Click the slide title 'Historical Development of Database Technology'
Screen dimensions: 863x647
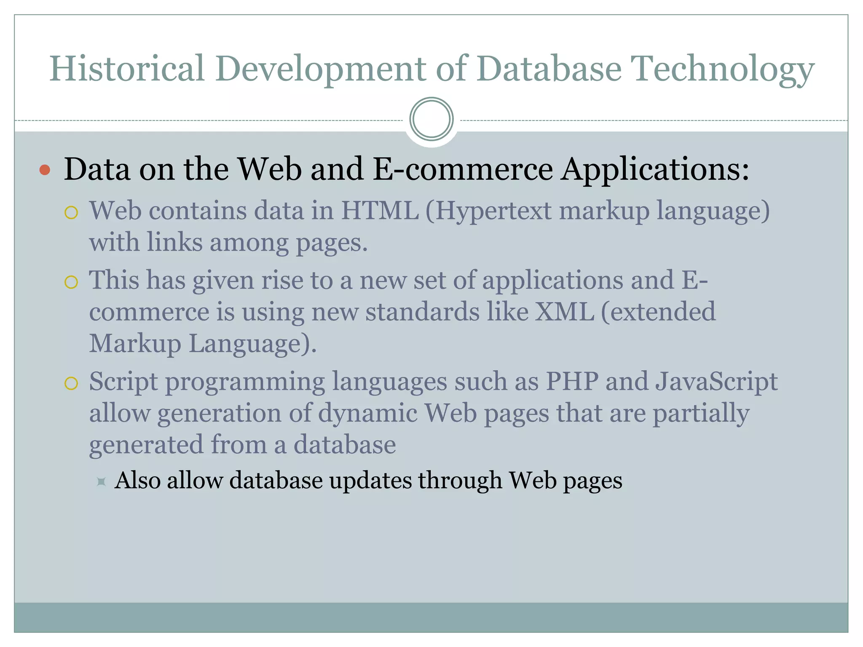(432, 69)
